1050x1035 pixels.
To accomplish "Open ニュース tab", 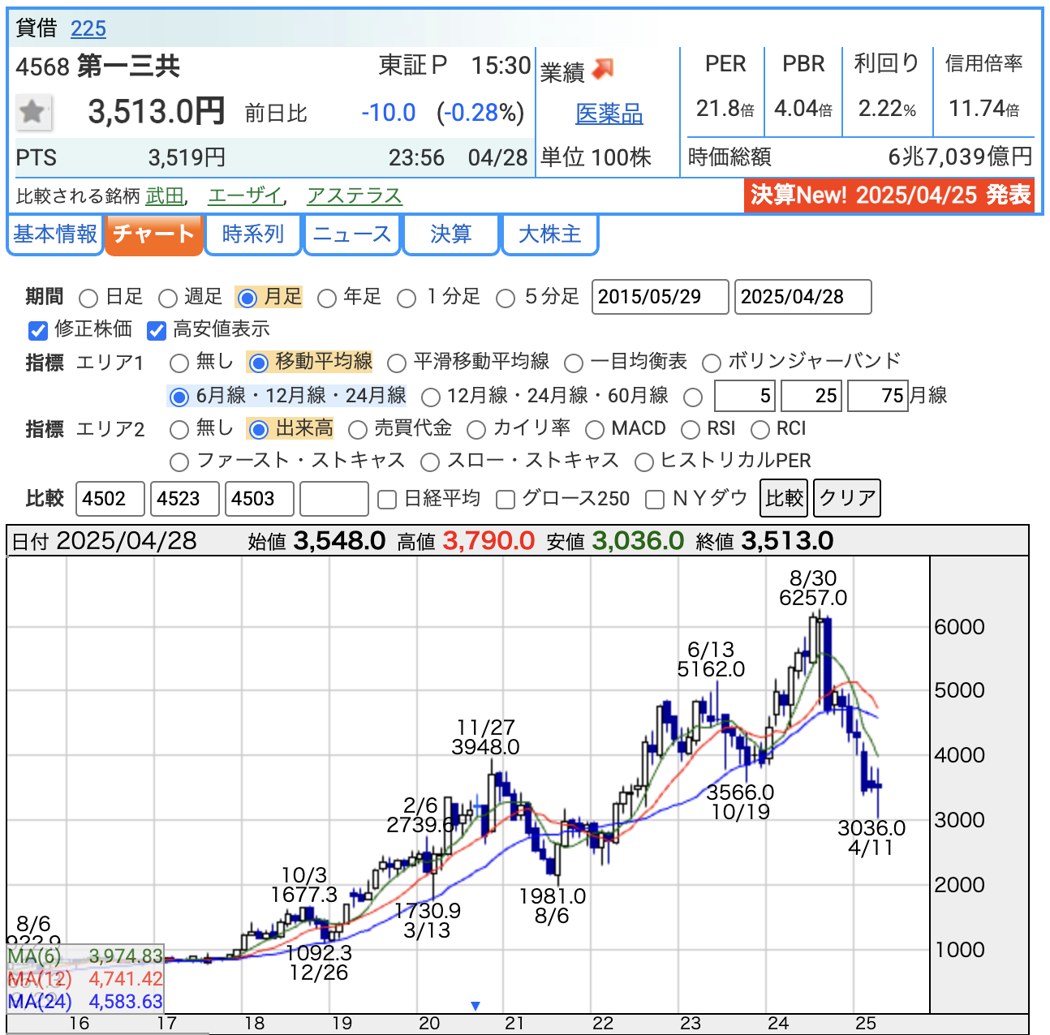I will (352, 234).
